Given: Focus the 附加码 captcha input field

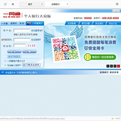Looking at the screenshot, I should point(19,45).
